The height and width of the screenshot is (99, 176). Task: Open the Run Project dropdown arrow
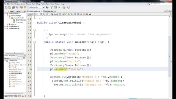[61, 7]
